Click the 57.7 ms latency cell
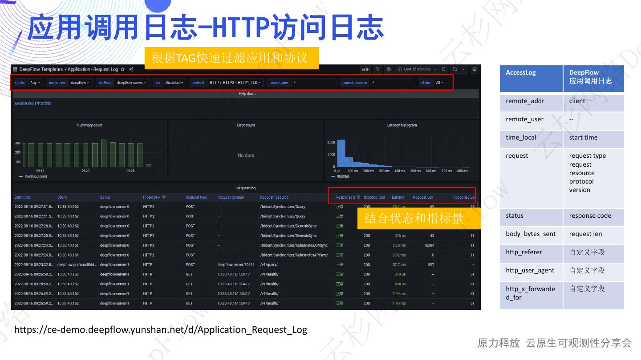 (x=399, y=265)
